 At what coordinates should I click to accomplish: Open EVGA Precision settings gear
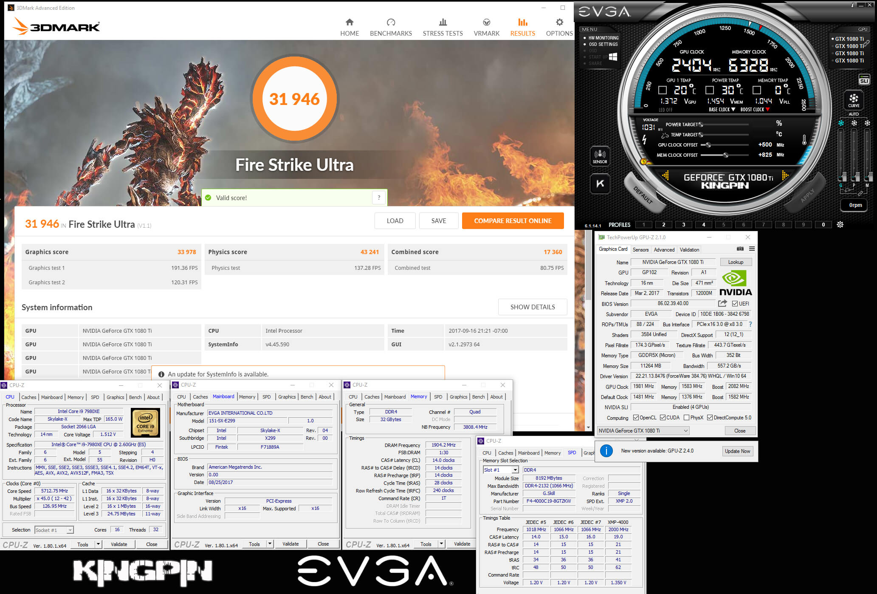pyautogui.click(x=840, y=225)
